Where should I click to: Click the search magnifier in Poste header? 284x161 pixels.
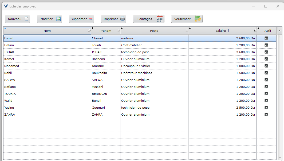(187, 31)
